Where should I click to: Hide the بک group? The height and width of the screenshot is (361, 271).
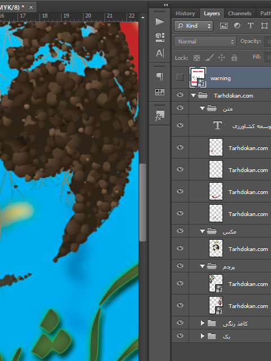180,336
